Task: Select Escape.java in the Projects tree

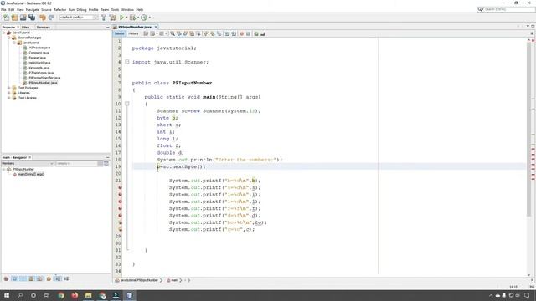Action: [x=37, y=58]
